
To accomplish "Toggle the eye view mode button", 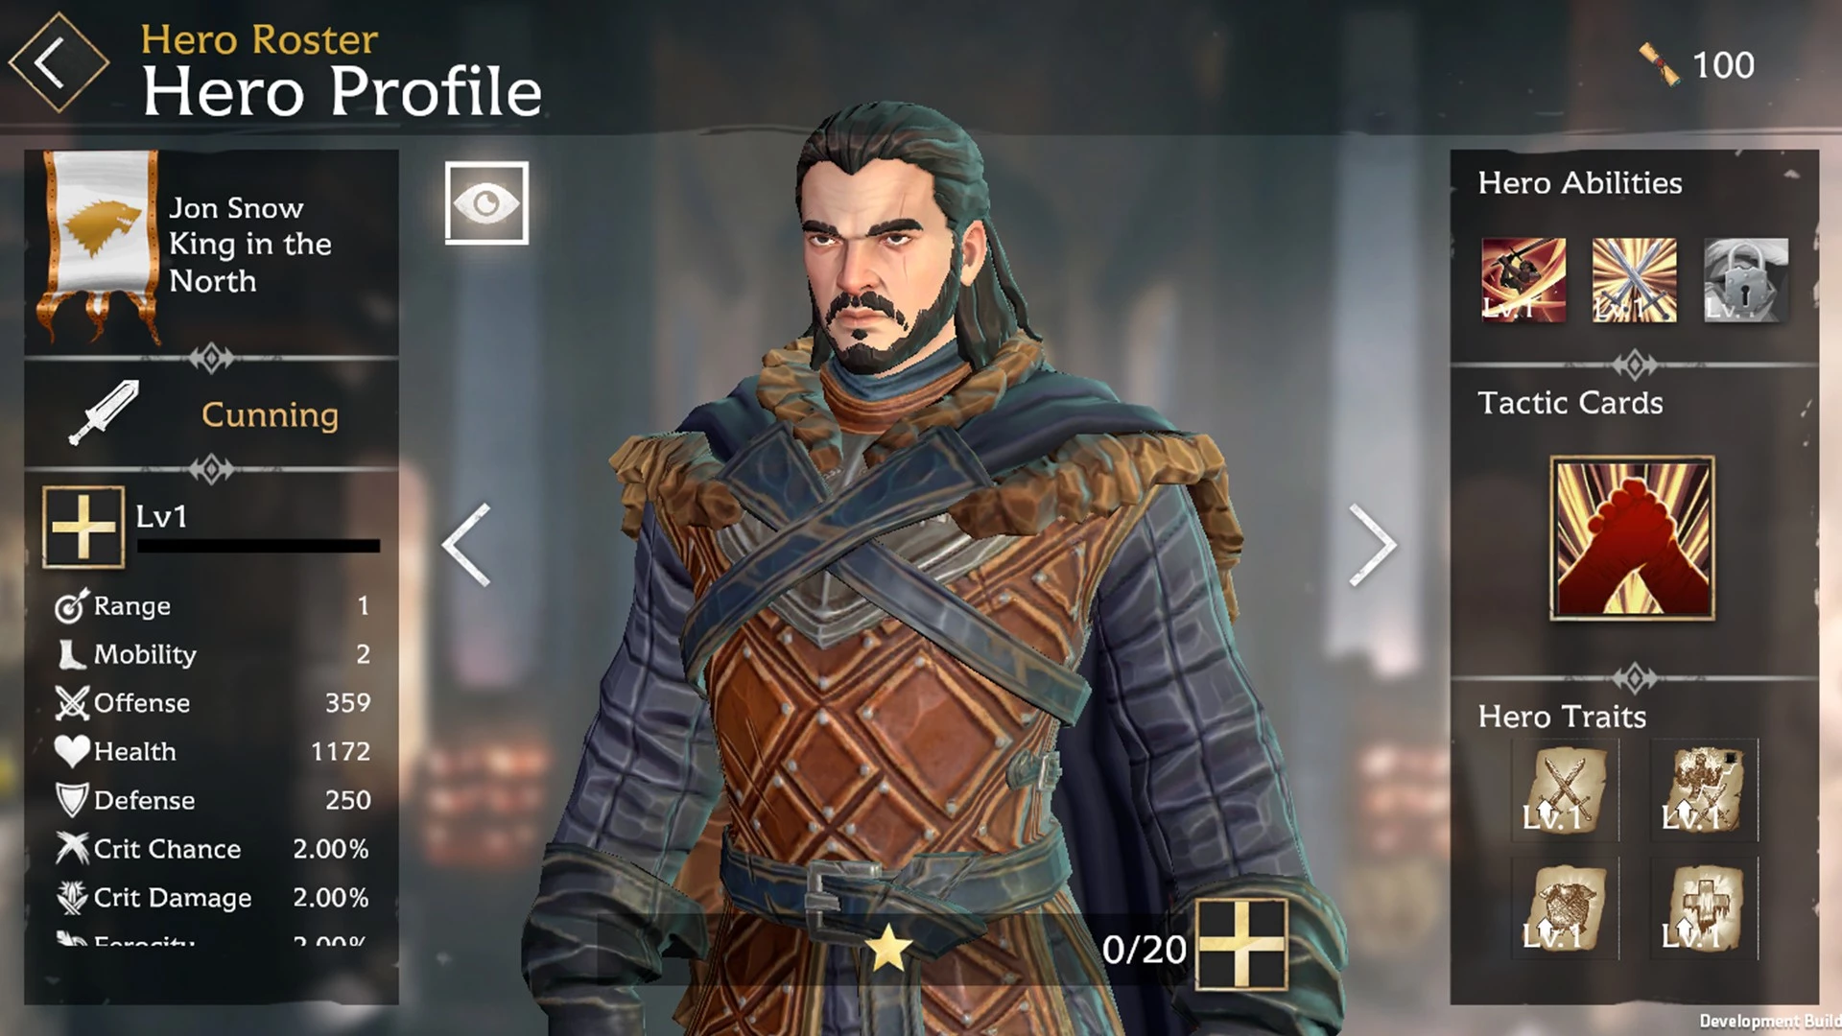I will pos(486,202).
